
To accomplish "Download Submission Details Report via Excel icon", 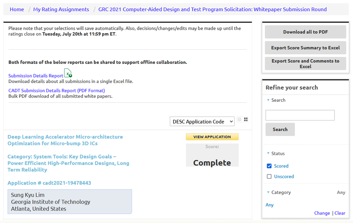I will [67, 73].
